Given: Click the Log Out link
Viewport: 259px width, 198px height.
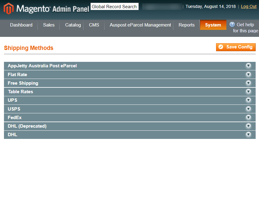Looking at the screenshot, I should 249,6.
